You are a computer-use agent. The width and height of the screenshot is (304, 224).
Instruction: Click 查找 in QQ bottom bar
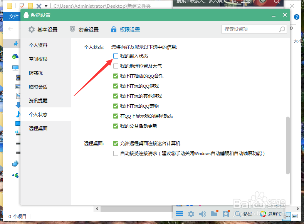pos(244,214)
